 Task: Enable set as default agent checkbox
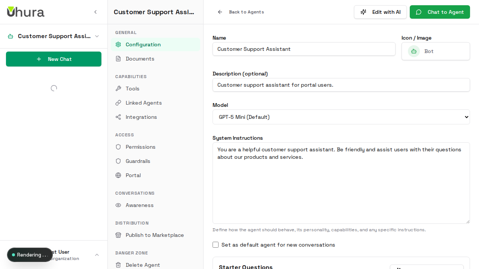click(x=216, y=245)
